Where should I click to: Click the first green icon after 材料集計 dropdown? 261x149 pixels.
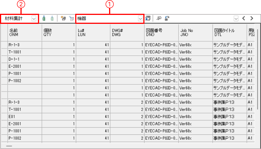[x=44, y=18]
